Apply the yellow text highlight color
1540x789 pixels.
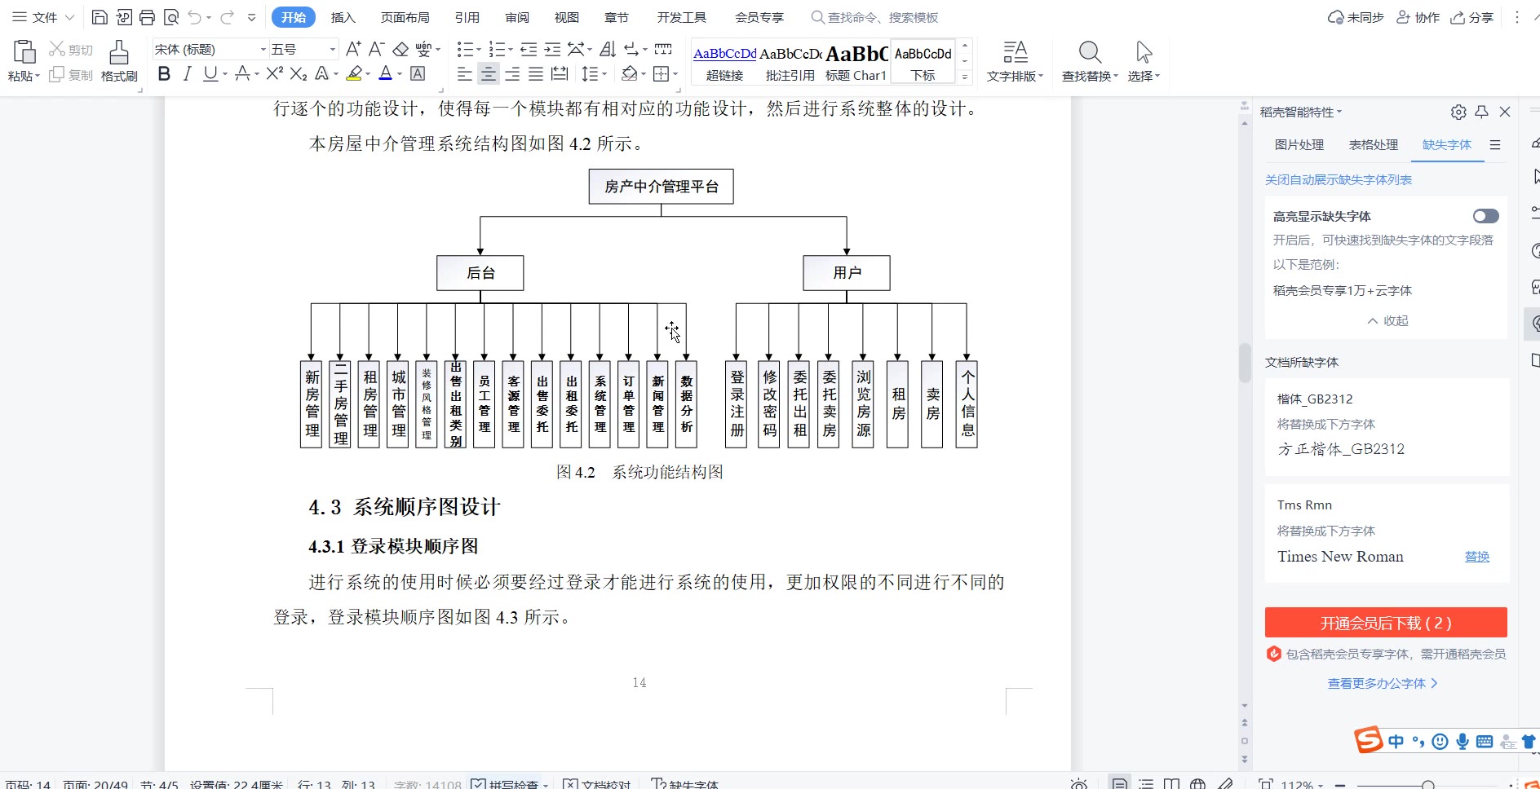[x=354, y=74]
